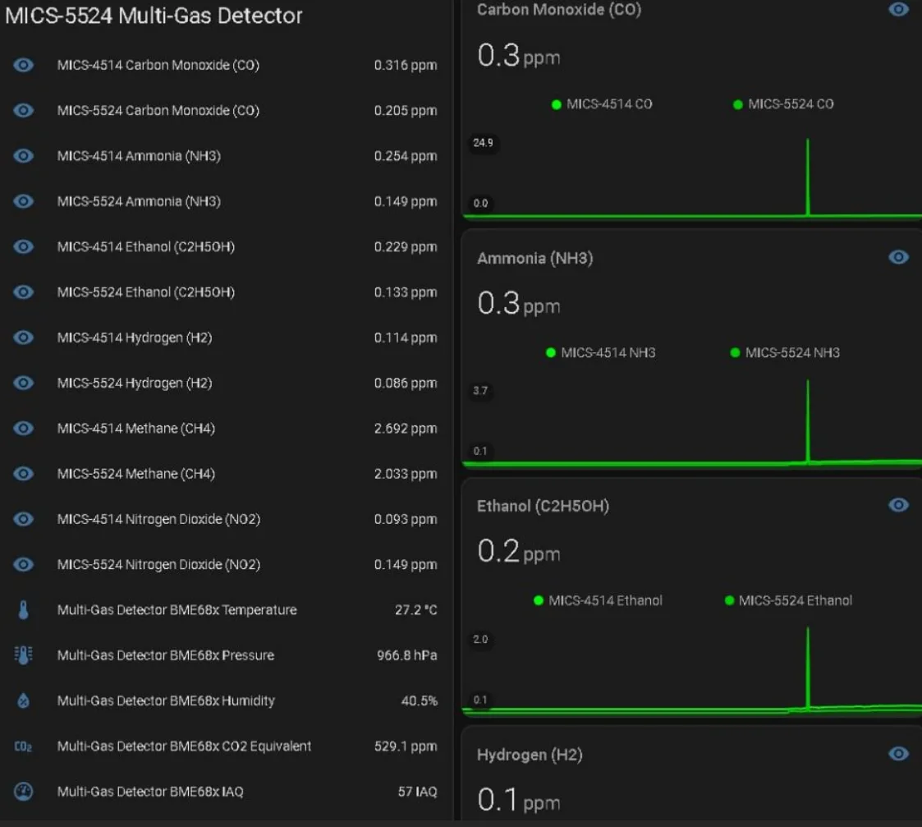Image resolution: width=922 pixels, height=827 pixels.
Task: Open MICS-4514 Methane (CH4) entity row
Action: click(225, 428)
